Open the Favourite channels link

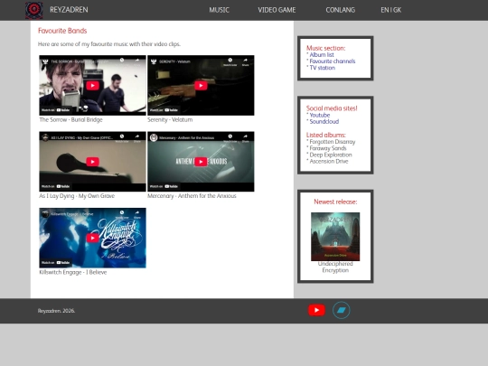point(332,61)
